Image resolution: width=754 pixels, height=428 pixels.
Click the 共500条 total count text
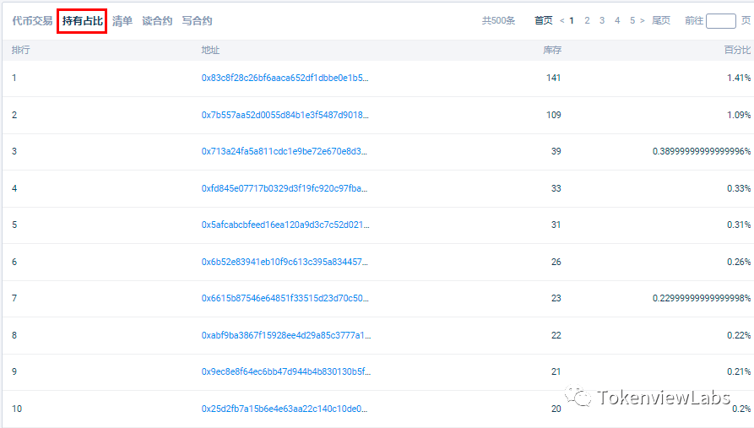(x=498, y=20)
